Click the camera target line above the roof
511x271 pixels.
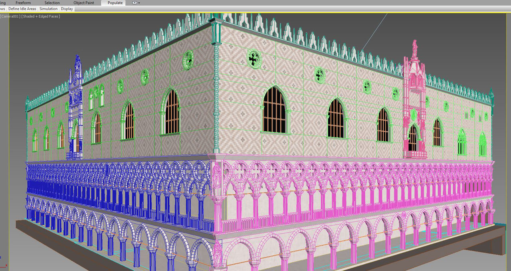(373, 32)
